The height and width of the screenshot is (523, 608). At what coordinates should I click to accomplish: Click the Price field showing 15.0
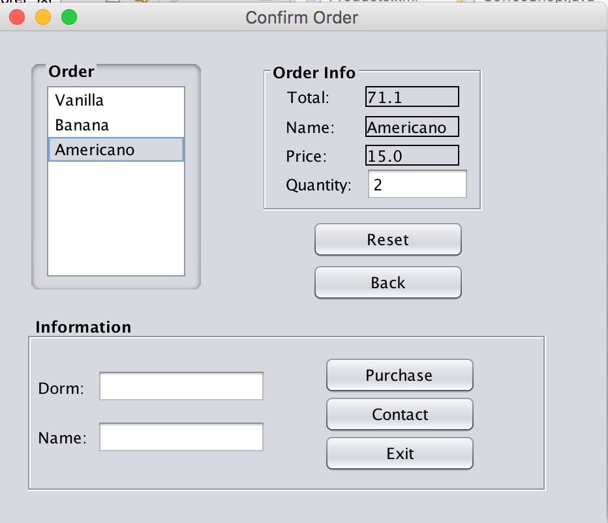[412, 155]
